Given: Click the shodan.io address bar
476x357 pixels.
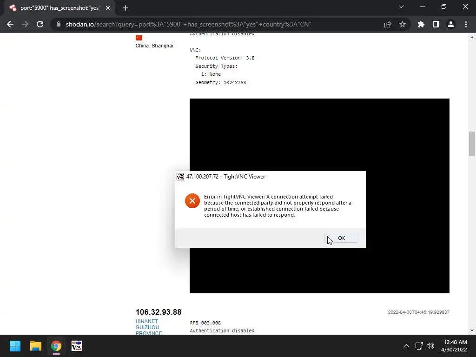Looking at the screenshot, I should click(188, 24).
